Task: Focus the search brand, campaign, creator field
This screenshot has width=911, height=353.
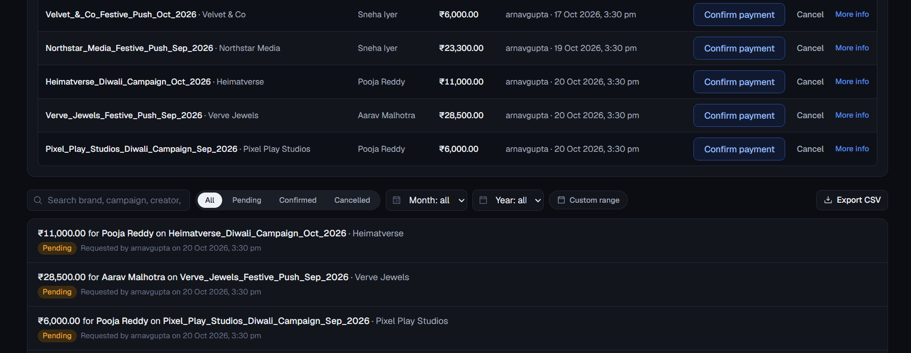Action: (x=109, y=200)
